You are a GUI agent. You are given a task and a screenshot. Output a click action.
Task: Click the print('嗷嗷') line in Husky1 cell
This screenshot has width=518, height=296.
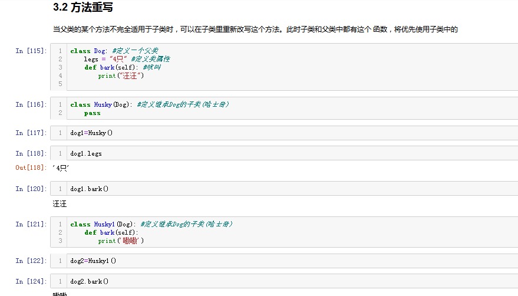tap(121, 241)
